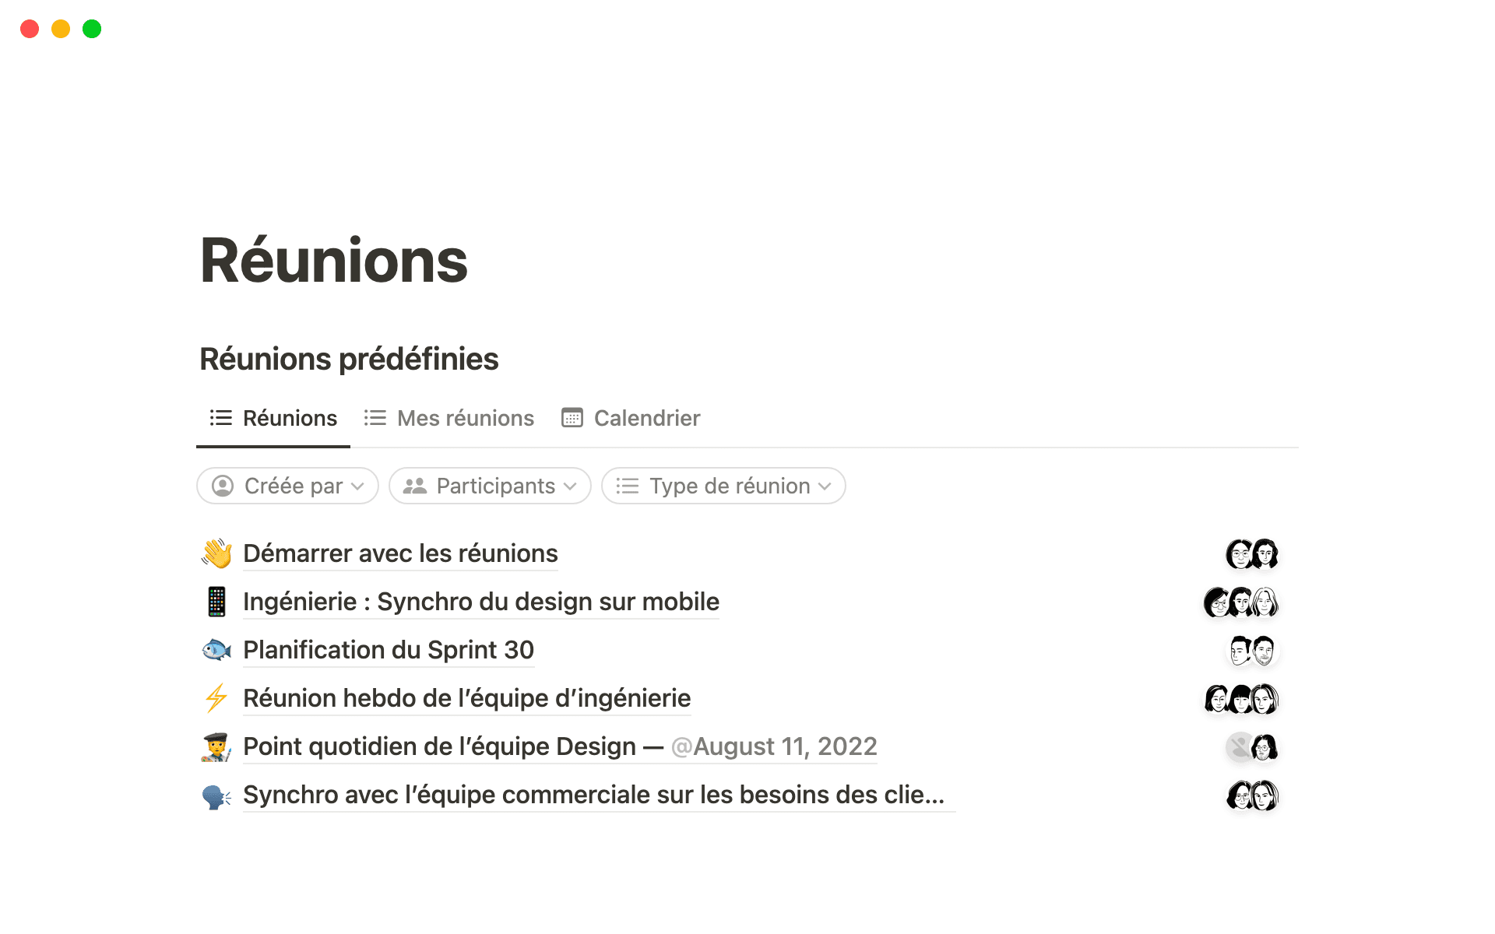Click the August 11, 2022 date mention
1495x934 pixels.
pyautogui.click(x=775, y=746)
